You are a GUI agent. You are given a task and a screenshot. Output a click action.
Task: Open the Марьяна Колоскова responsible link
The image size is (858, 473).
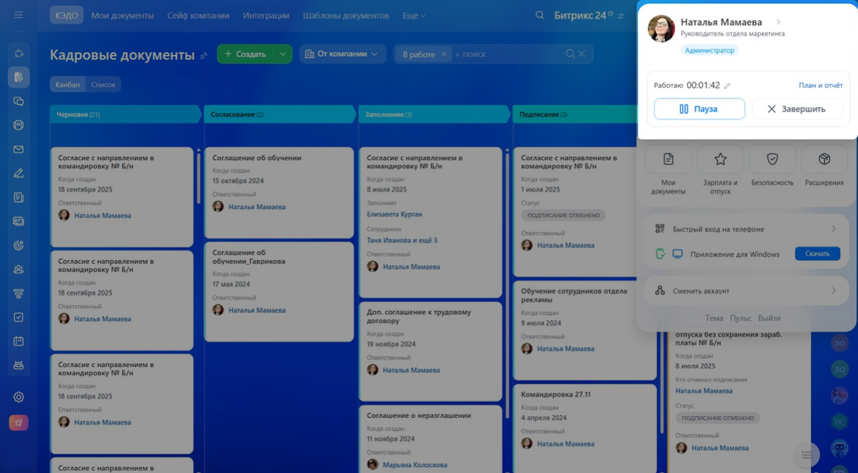pyautogui.click(x=415, y=465)
